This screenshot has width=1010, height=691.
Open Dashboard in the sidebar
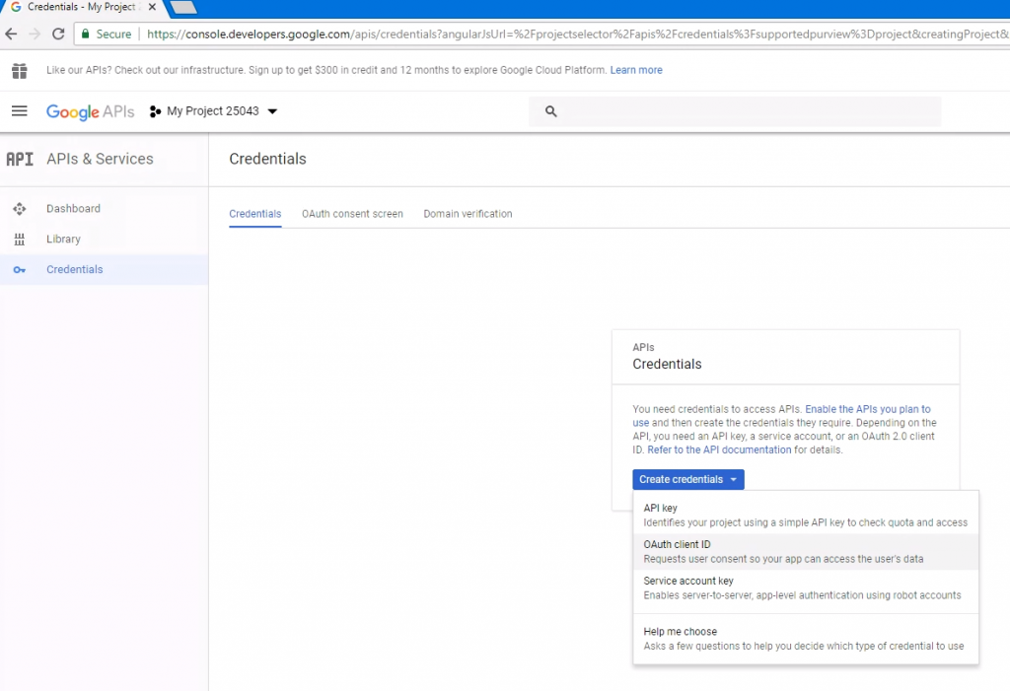coord(104,209)
